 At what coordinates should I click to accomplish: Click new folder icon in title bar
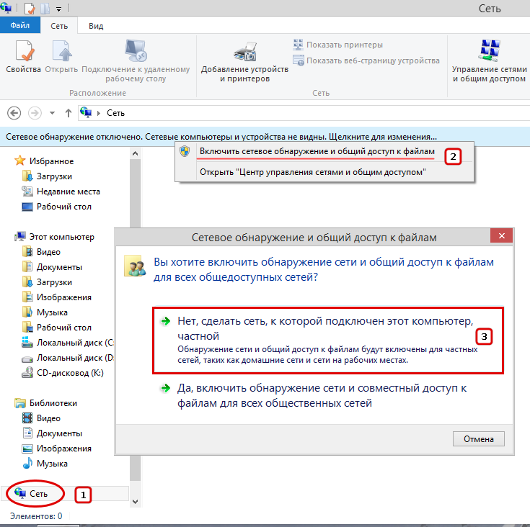click(x=45, y=8)
